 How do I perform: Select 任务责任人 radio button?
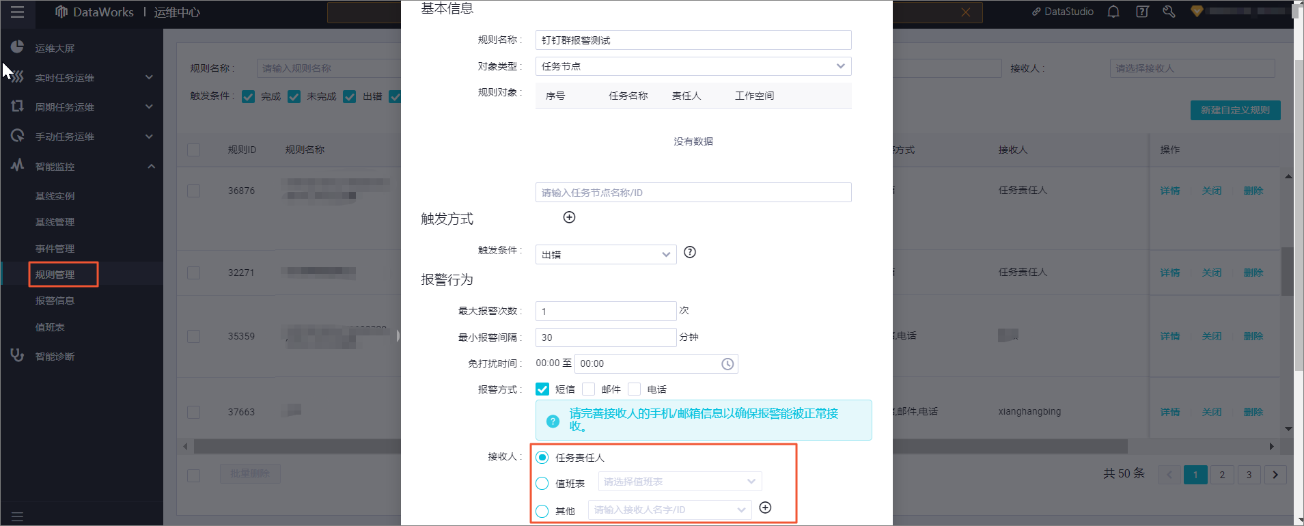click(x=542, y=457)
